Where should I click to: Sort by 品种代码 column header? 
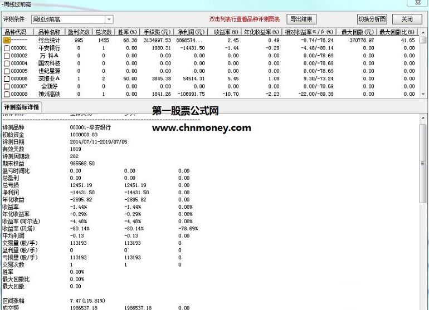point(18,32)
